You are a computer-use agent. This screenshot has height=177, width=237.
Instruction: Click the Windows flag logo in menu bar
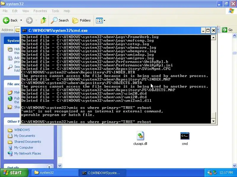click(x=231, y=11)
